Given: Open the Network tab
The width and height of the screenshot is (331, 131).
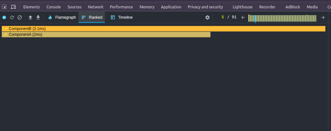Looking at the screenshot, I should click(96, 7).
